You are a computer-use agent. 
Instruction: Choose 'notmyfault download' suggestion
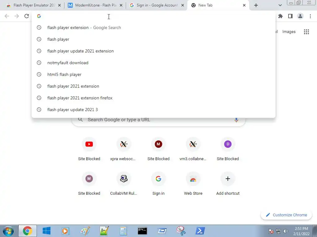pos(154,63)
